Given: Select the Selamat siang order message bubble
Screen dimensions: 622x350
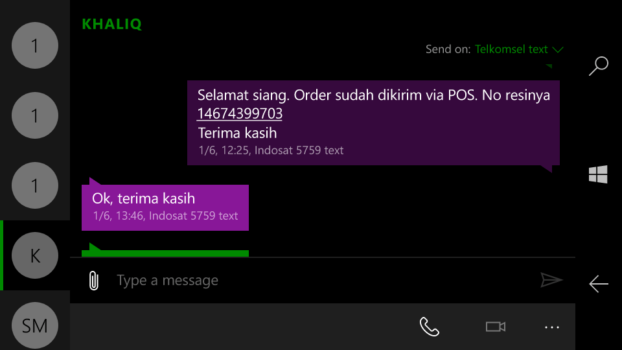Looking at the screenshot, I should pos(373,122).
